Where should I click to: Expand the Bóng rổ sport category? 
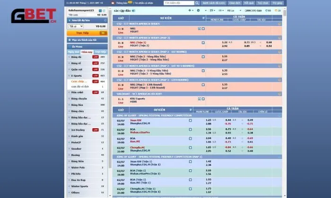click(x=87, y=63)
